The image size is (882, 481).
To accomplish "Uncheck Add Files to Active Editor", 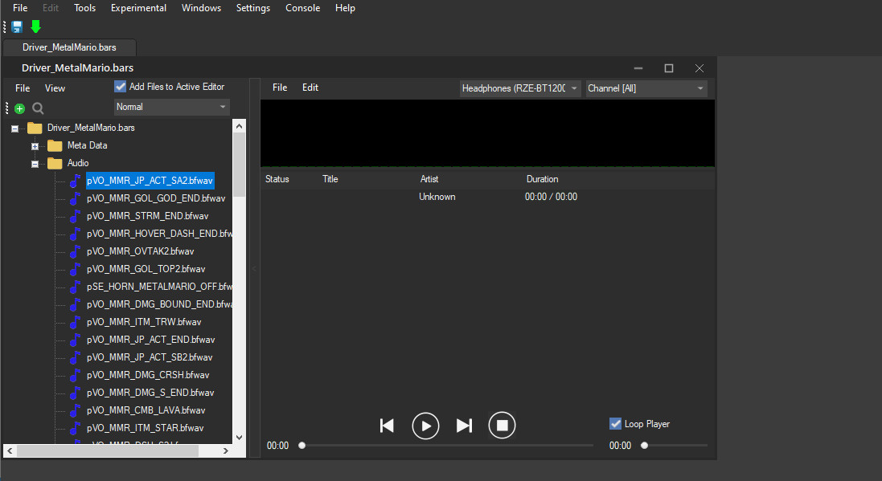I will coord(119,87).
